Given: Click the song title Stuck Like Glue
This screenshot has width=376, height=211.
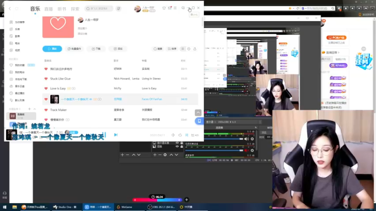Looking at the screenshot, I should point(61,79).
